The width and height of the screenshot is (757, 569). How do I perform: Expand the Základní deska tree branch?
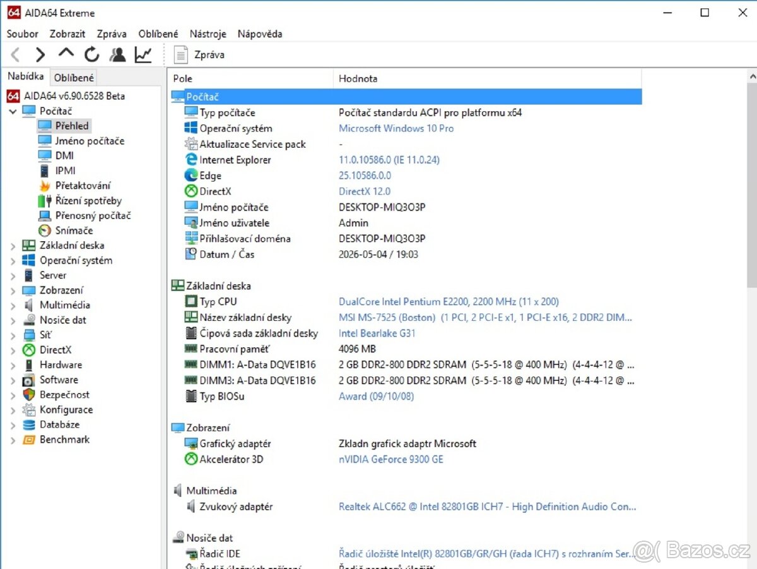pyautogui.click(x=13, y=245)
